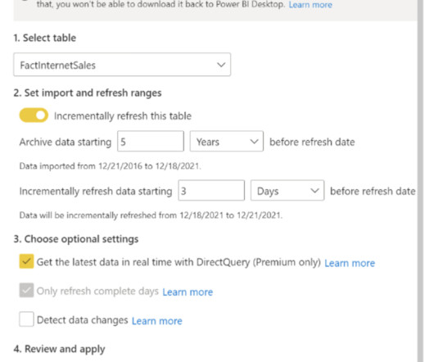The height and width of the screenshot is (362, 434).
Task: Click incremental refresh number field showing 3
Action: 211,190
